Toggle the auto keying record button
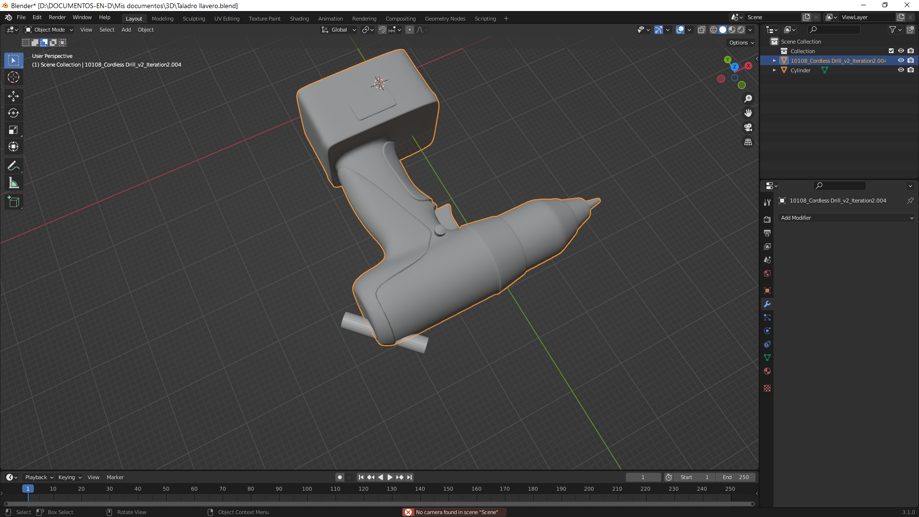The height and width of the screenshot is (517, 919). point(340,477)
